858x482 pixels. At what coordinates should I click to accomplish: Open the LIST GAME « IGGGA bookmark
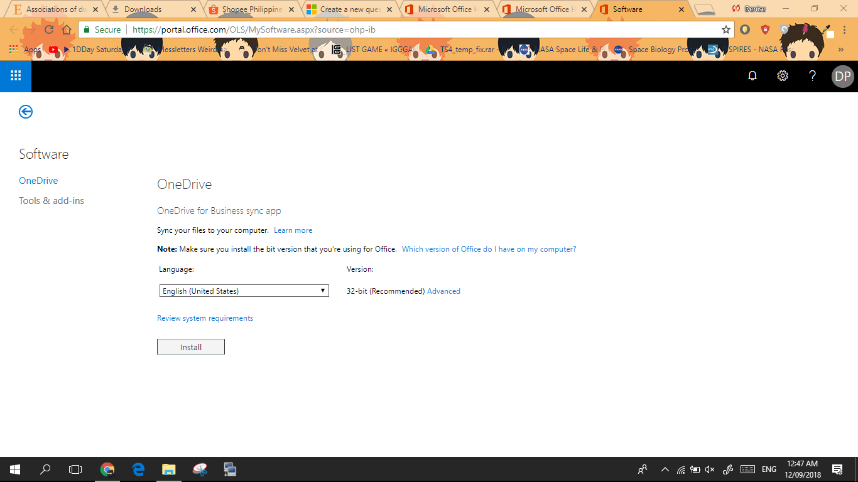pyautogui.click(x=372, y=50)
